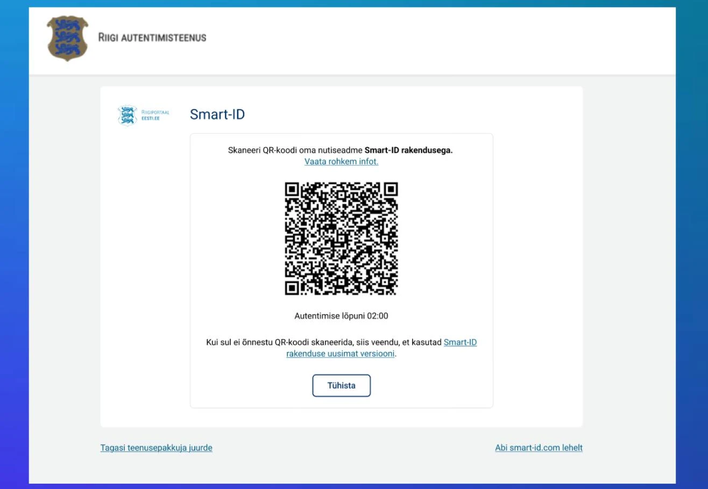Click the bold "Smart-ID rakendusega" text
The image size is (708, 489).
408,150
